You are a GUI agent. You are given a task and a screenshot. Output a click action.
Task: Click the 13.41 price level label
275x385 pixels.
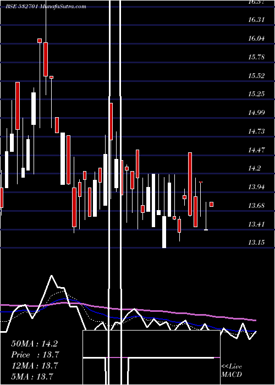pos(256,224)
